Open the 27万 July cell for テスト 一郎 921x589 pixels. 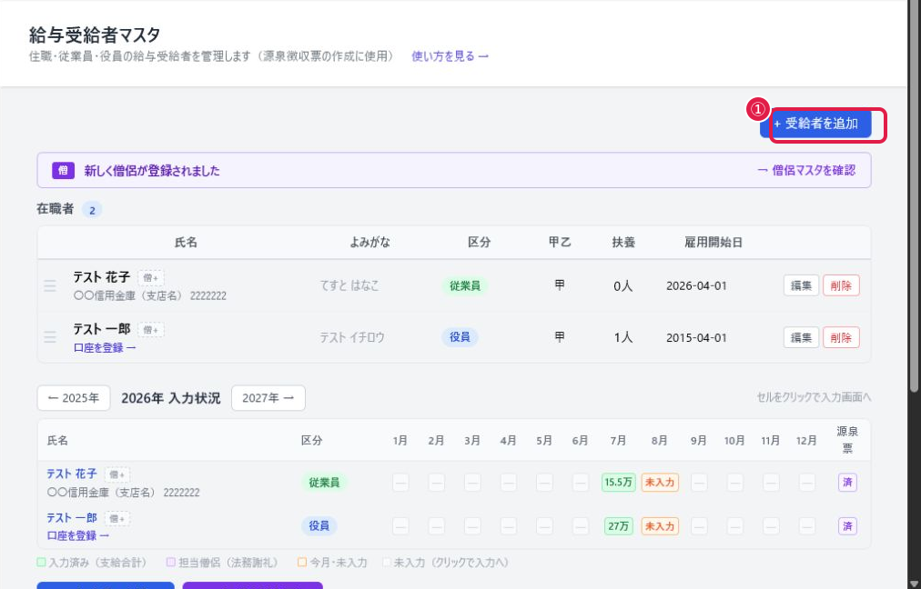click(619, 526)
